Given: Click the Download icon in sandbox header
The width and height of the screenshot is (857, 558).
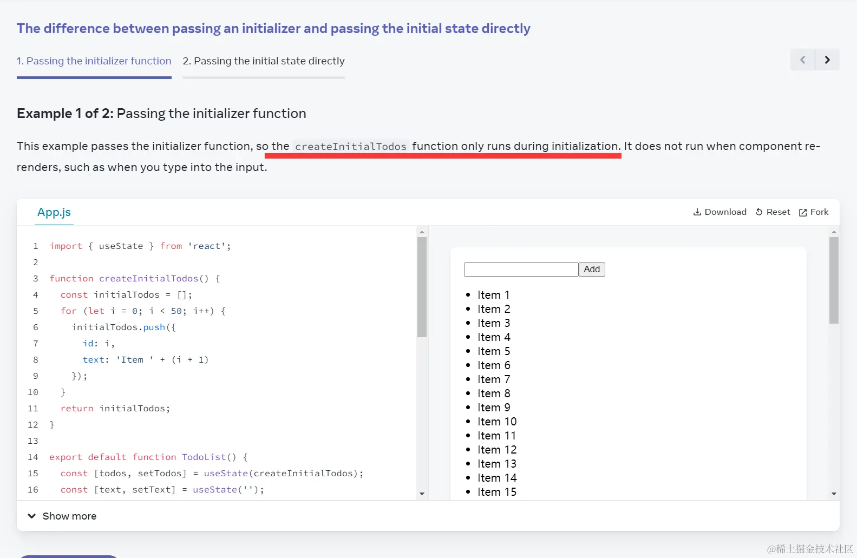Looking at the screenshot, I should pyautogui.click(x=697, y=212).
